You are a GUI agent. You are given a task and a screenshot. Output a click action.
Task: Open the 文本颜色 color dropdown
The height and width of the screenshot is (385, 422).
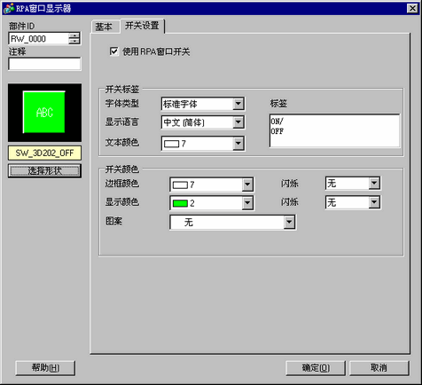click(x=203, y=144)
